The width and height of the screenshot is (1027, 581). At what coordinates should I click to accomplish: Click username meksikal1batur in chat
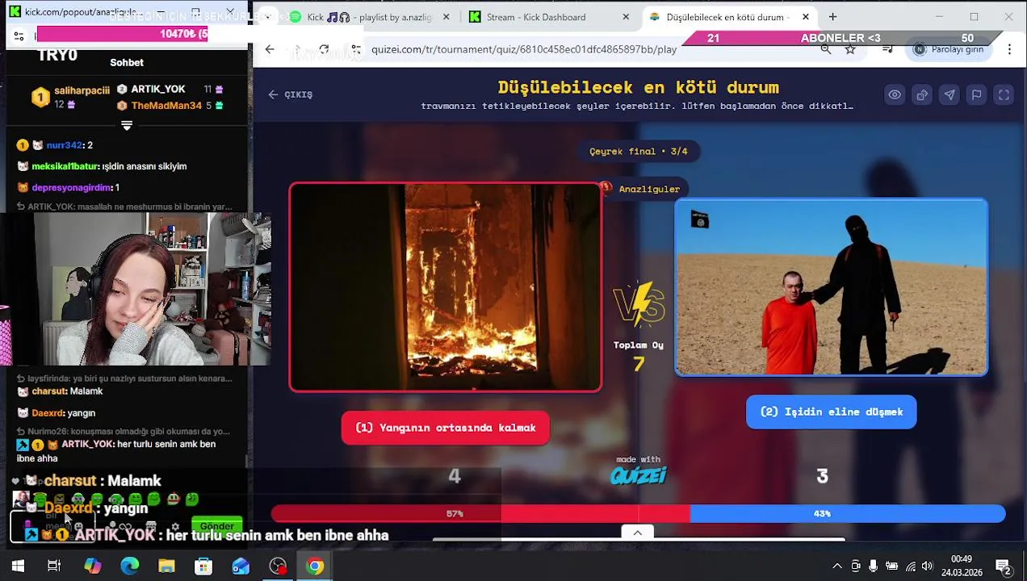[x=65, y=166]
